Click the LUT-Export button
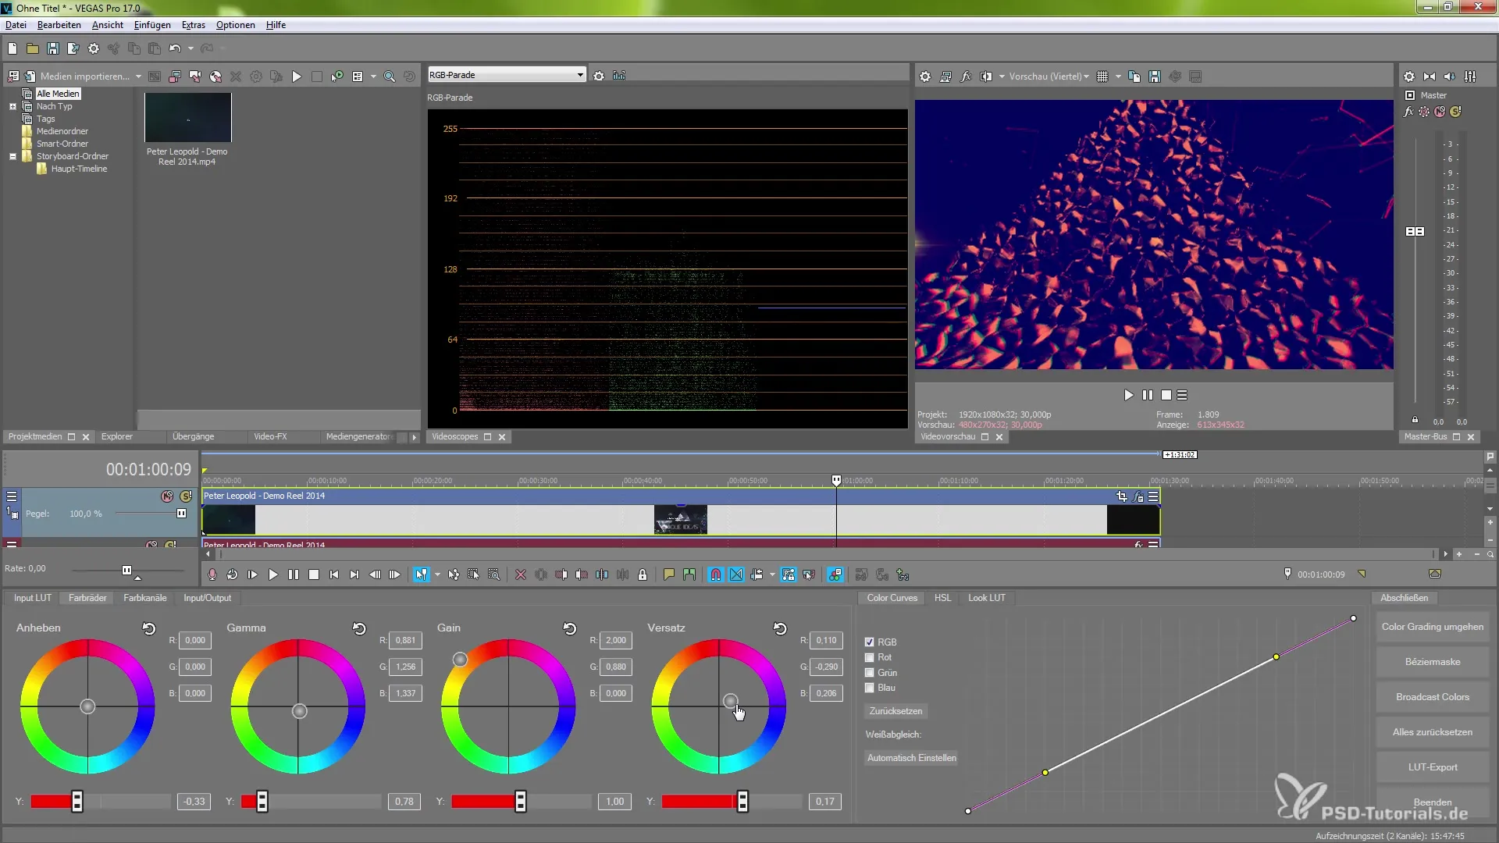The image size is (1499, 843). click(1432, 767)
